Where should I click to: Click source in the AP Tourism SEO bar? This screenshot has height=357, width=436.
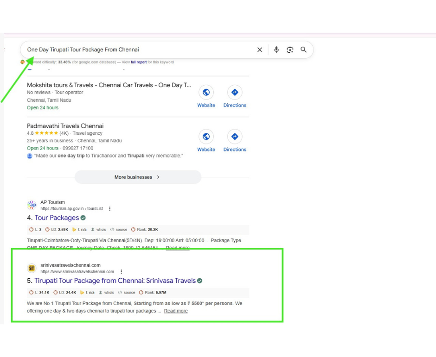119,230
